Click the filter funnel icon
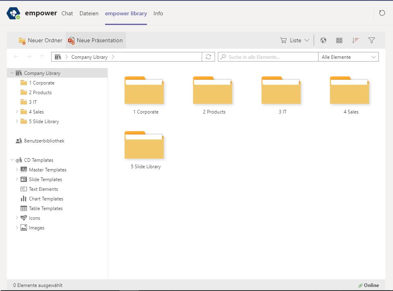This screenshot has height=291, width=393. point(372,40)
